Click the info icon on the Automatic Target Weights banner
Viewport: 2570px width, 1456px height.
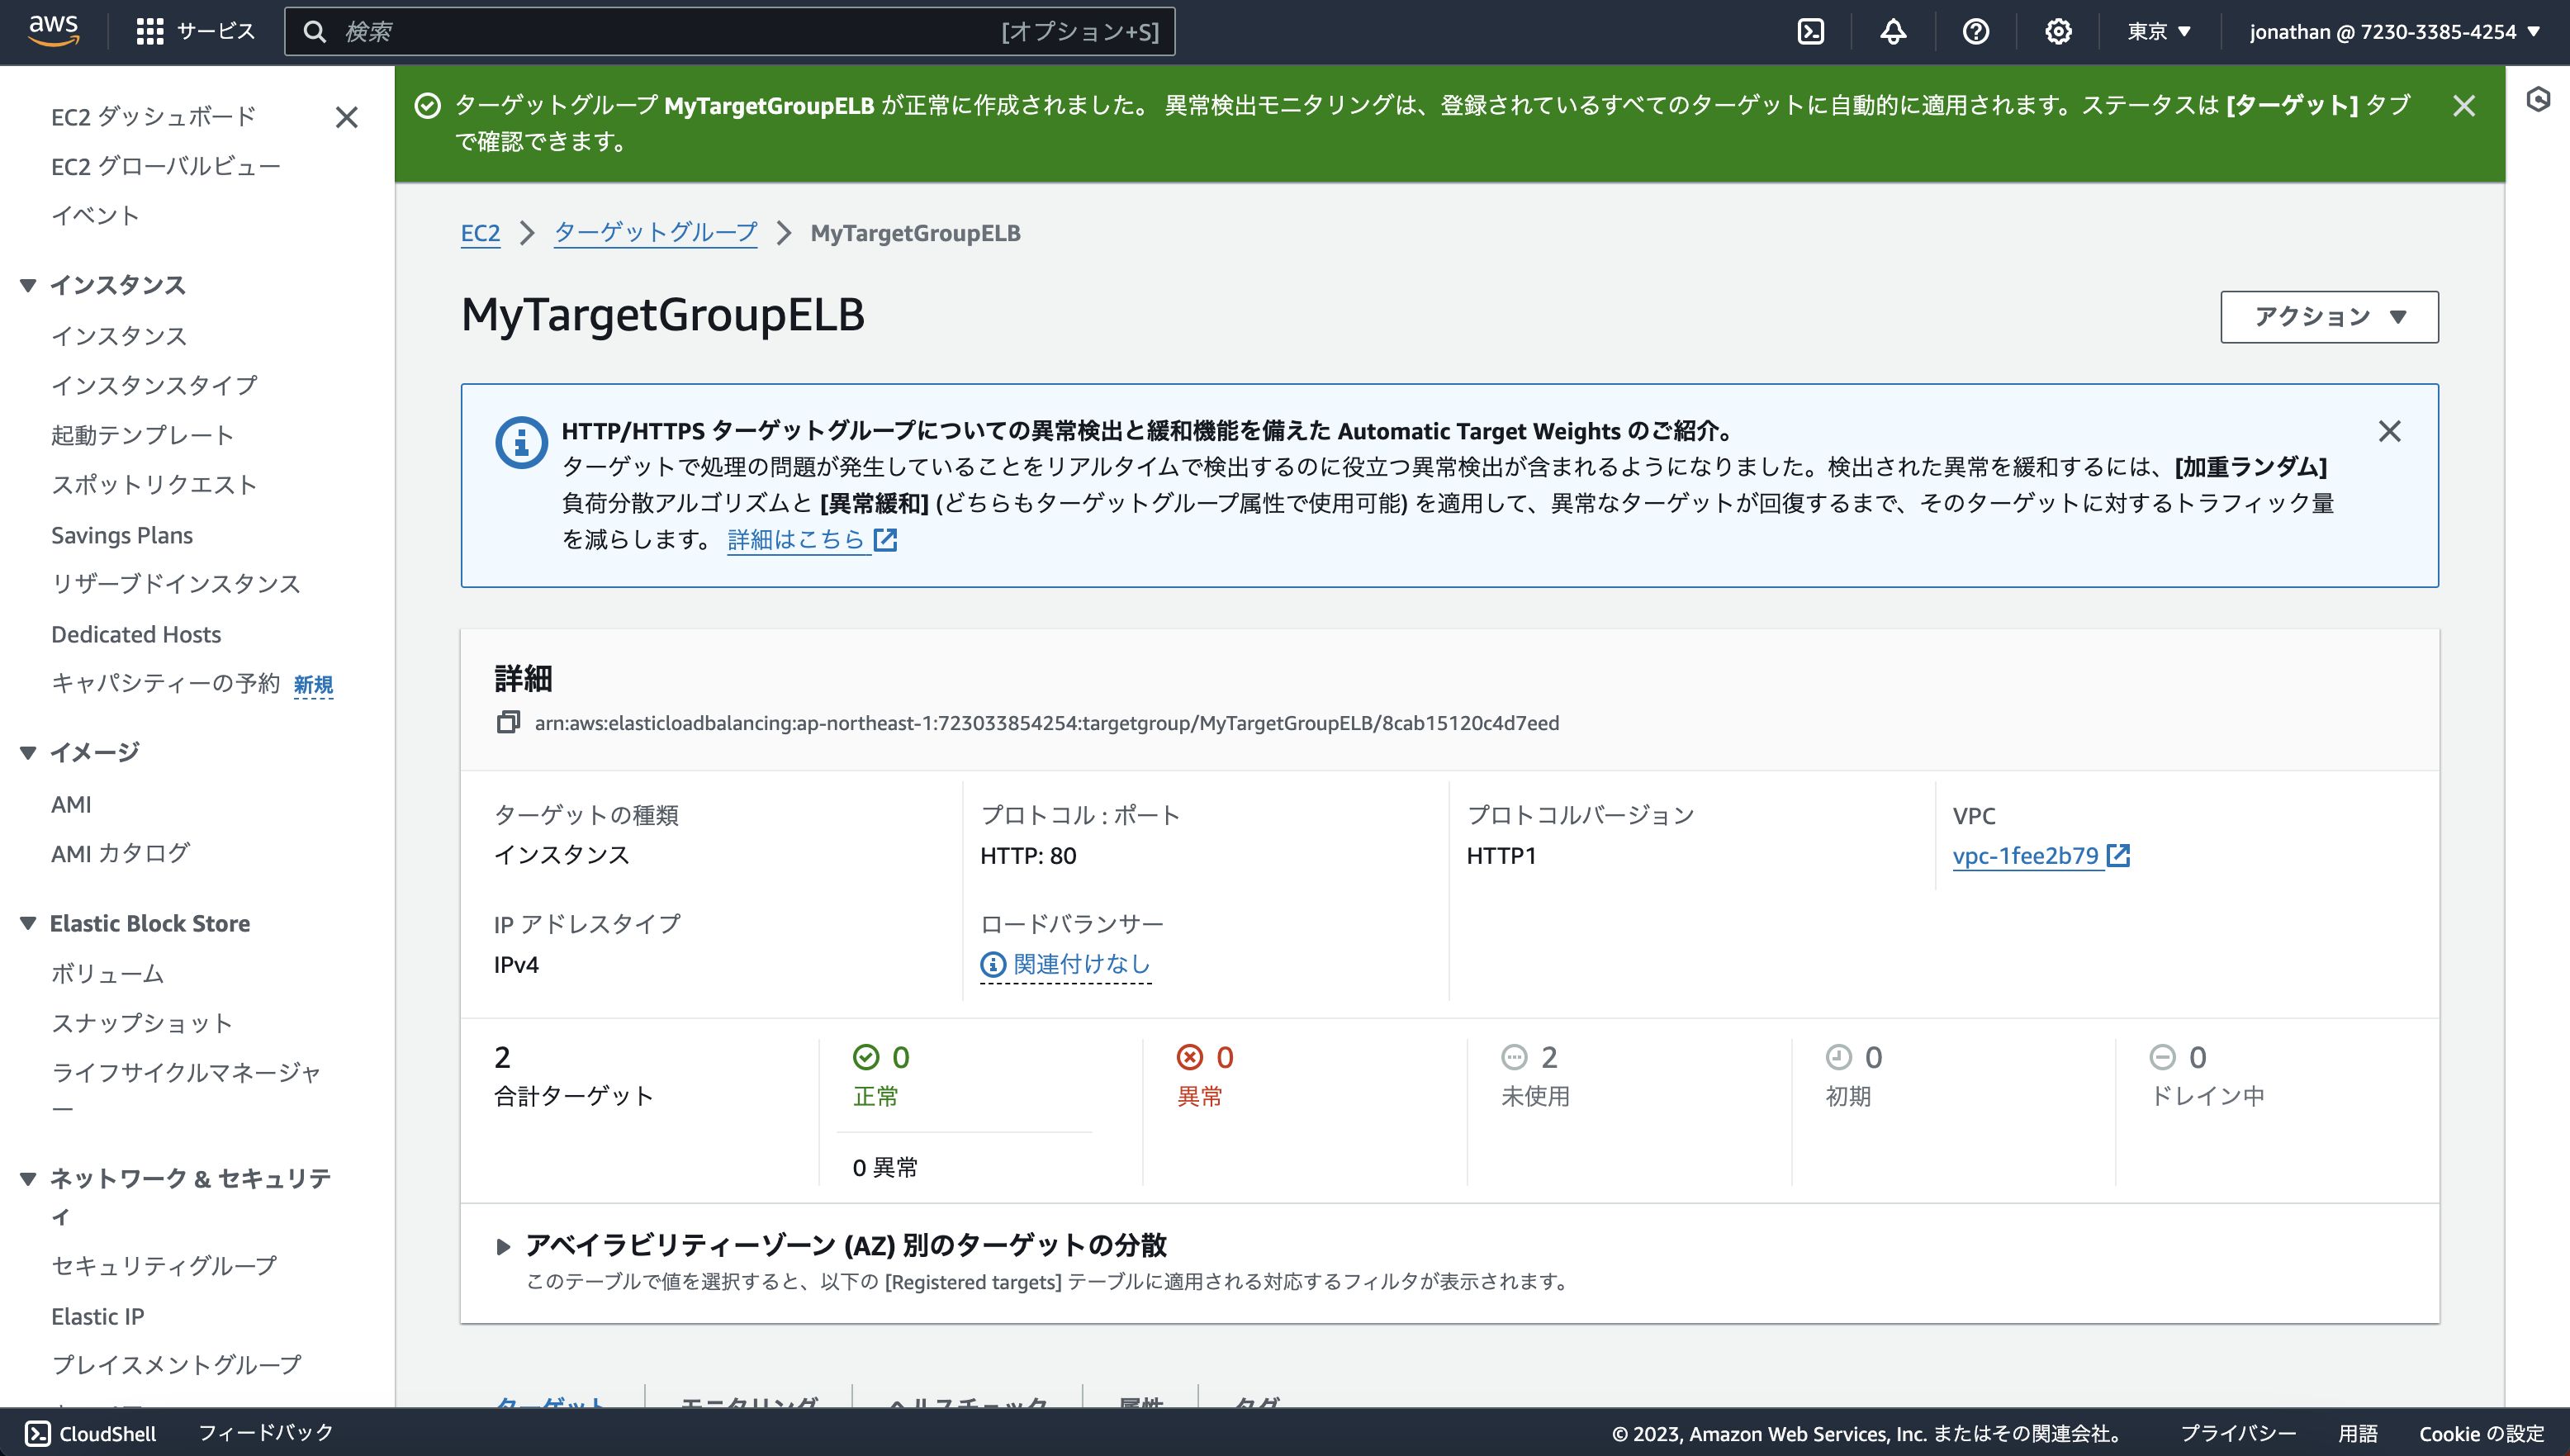[x=519, y=440]
